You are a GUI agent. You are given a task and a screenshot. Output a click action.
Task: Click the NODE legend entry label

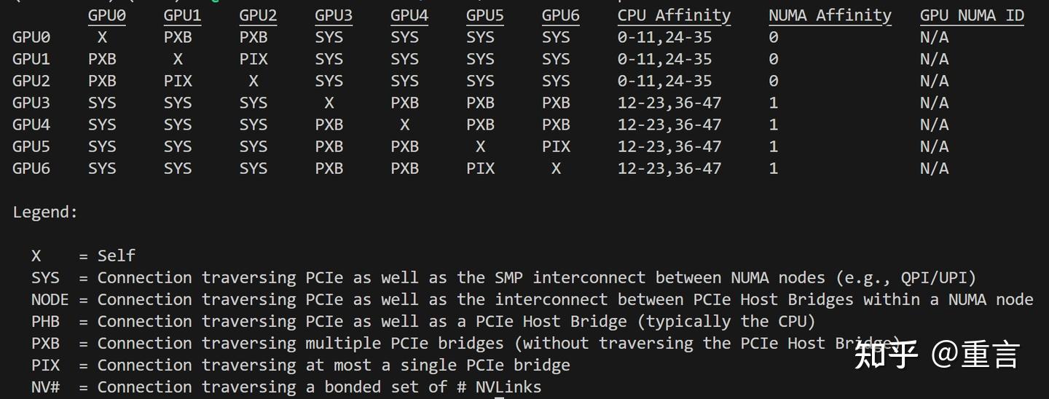tap(50, 299)
